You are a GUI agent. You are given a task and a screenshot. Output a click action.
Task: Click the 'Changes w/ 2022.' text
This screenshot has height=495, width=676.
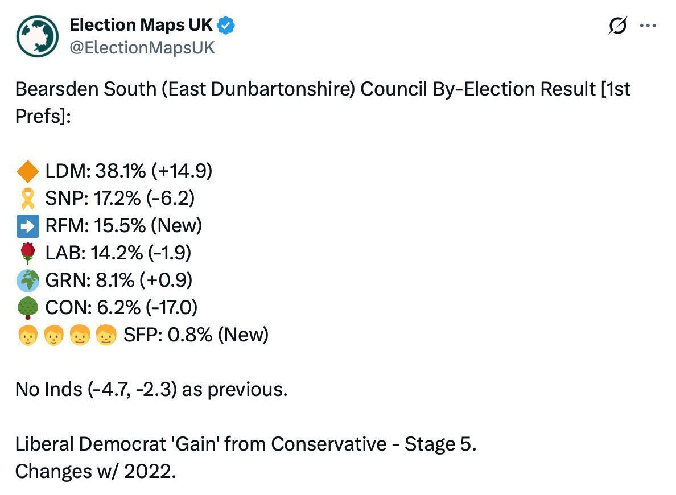tap(95, 471)
